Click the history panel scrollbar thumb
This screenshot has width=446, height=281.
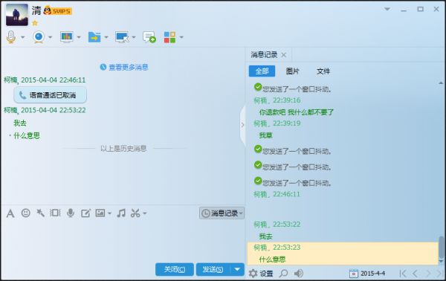[441, 246]
